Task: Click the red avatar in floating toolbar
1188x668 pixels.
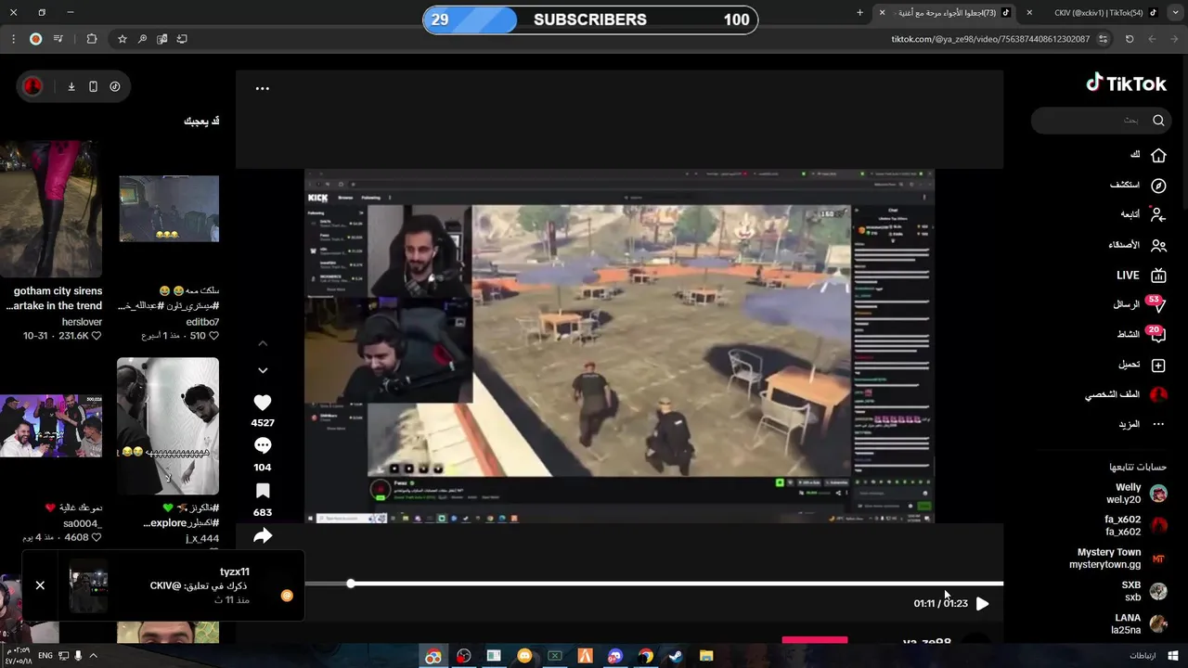Action: [32, 86]
